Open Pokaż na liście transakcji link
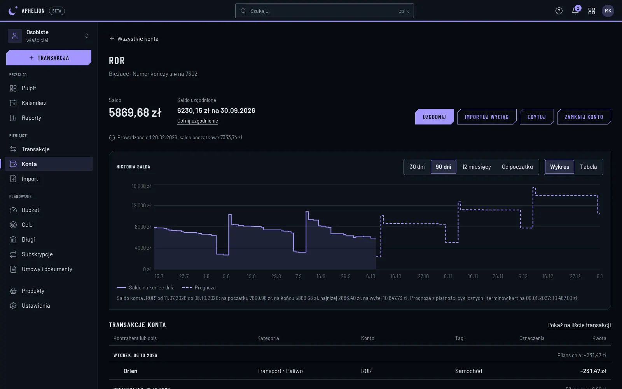622x389 pixels. (579, 325)
